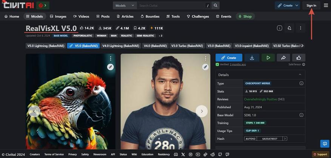The image size is (331, 158).
Task: Open the Bounties tab
Action: [150, 16]
